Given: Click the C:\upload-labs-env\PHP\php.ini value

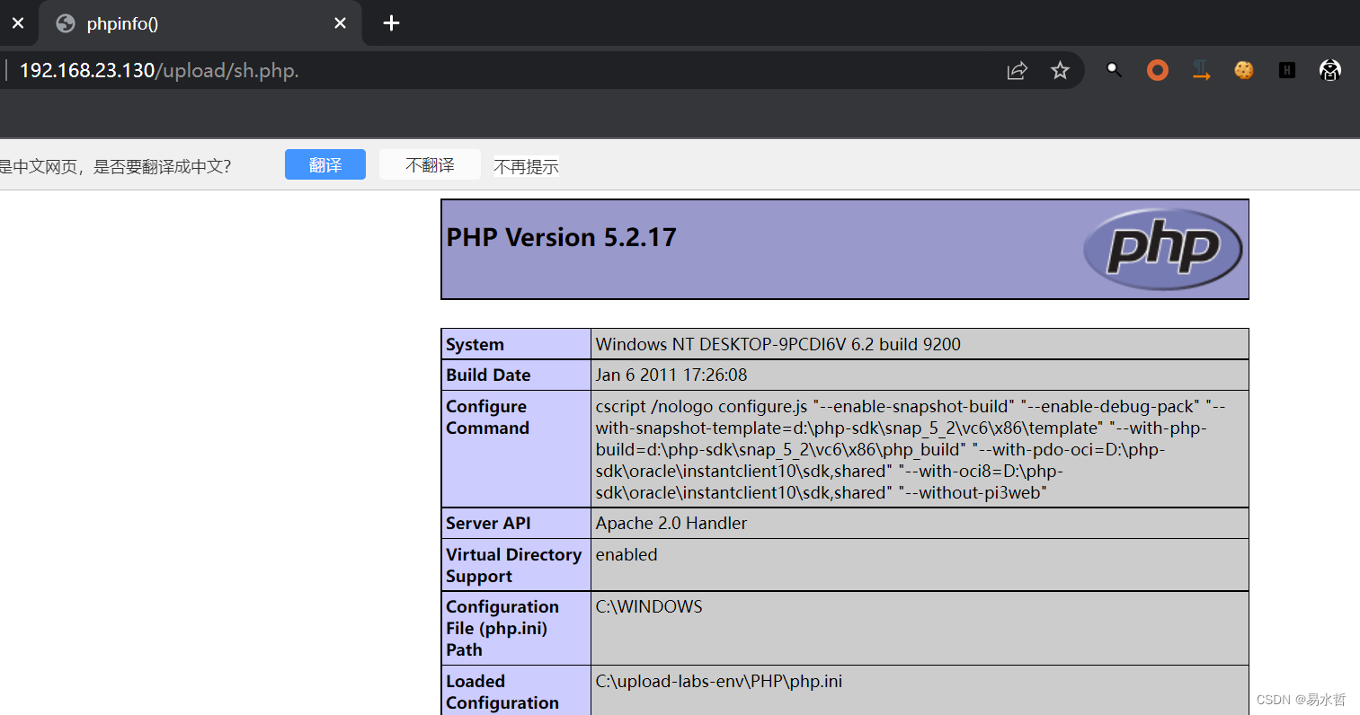Looking at the screenshot, I should click(719, 681).
